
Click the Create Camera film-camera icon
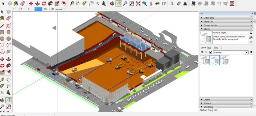click(x=193, y=3)
